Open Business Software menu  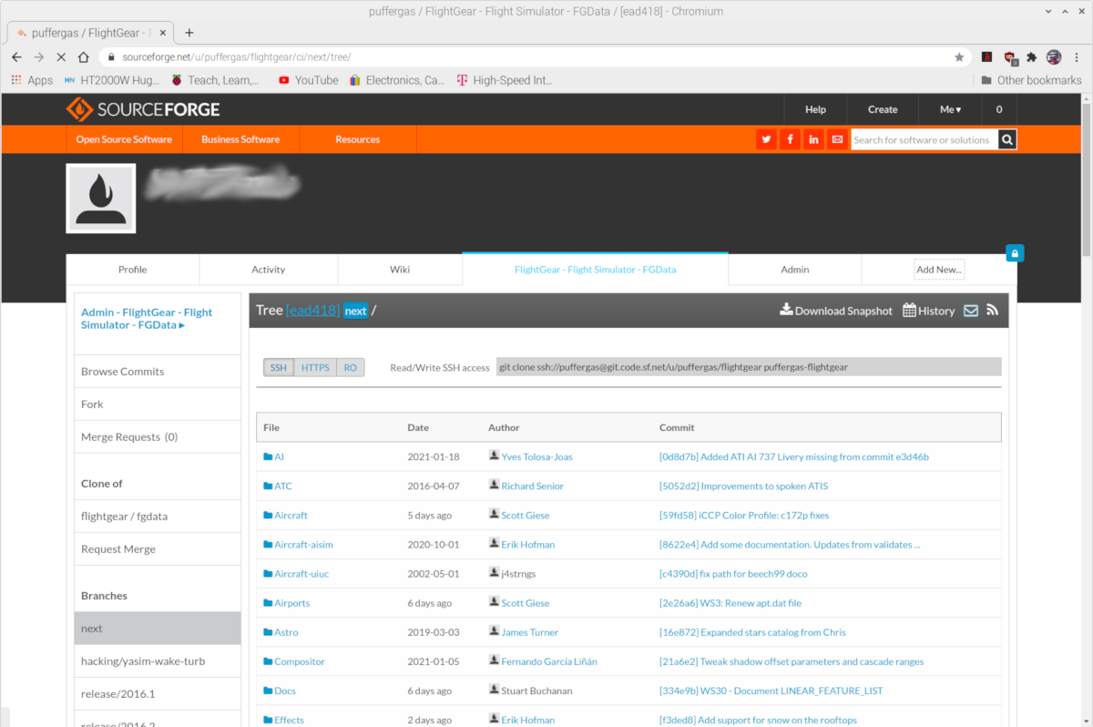coord(240,139)
